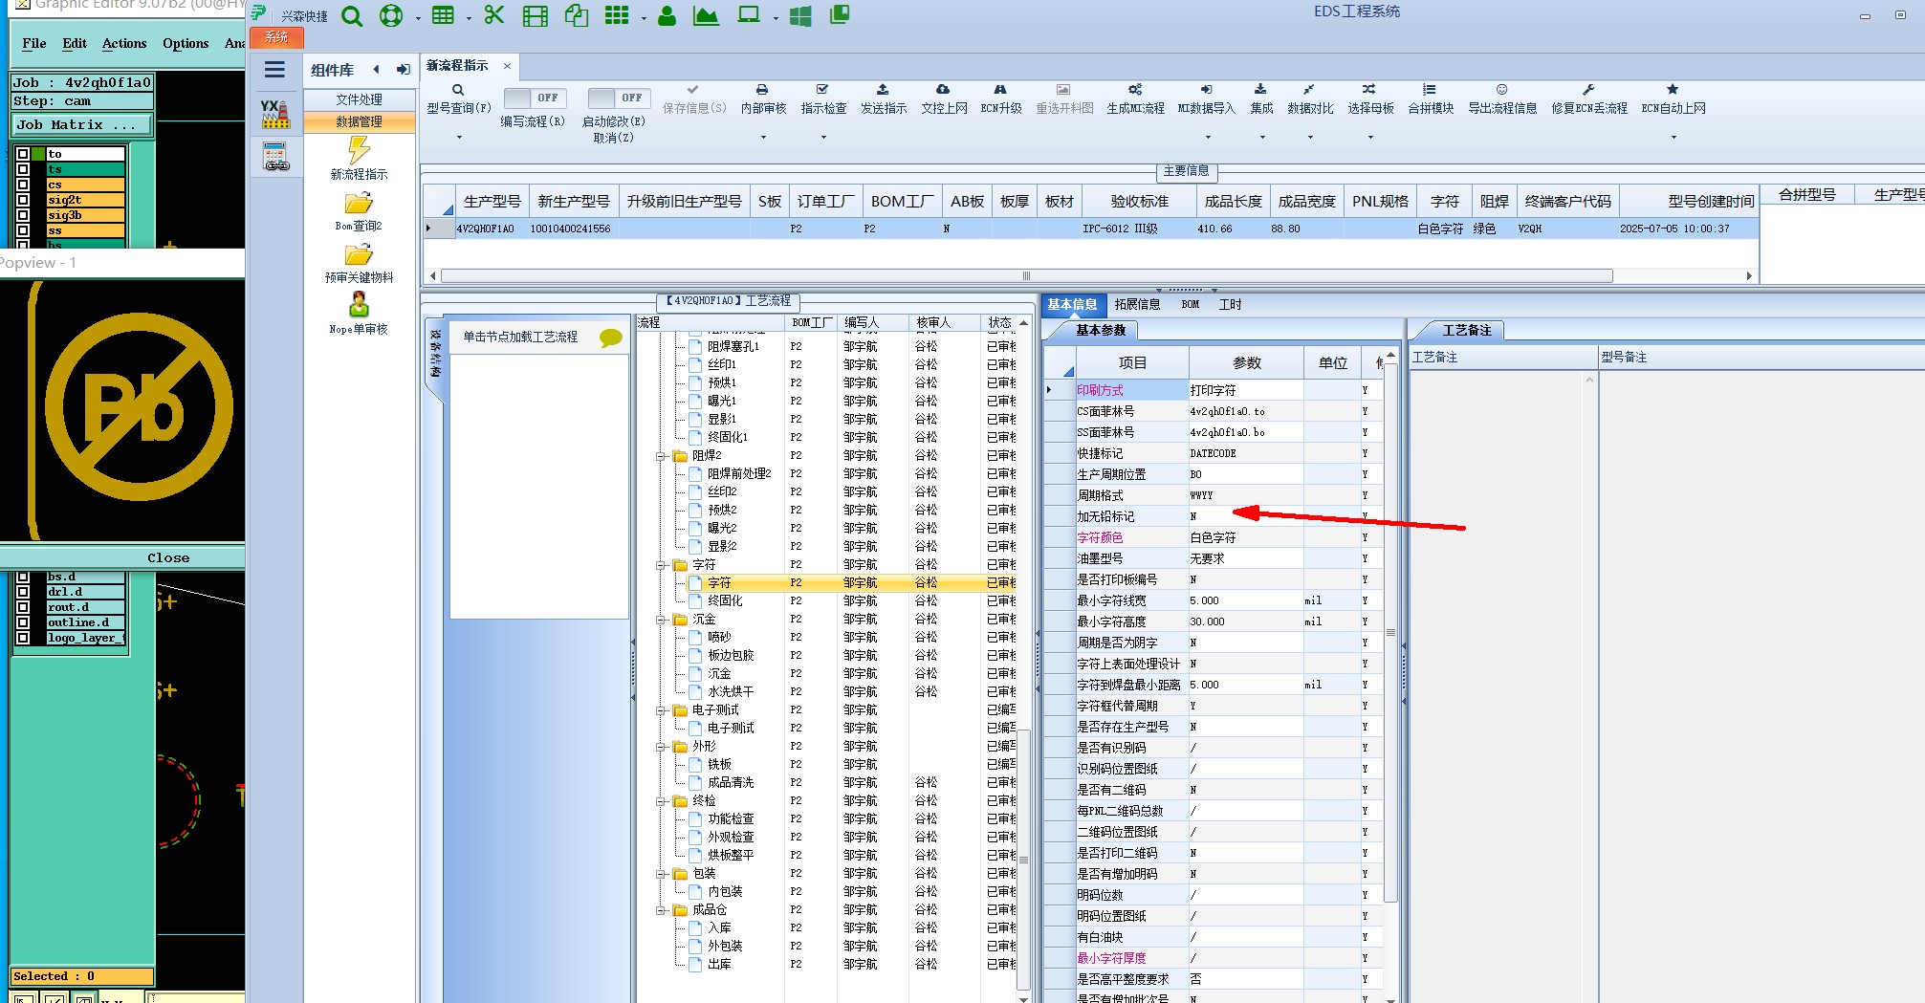
Task: Click ECN升级 toolbar button
Action: point(1000,99)
